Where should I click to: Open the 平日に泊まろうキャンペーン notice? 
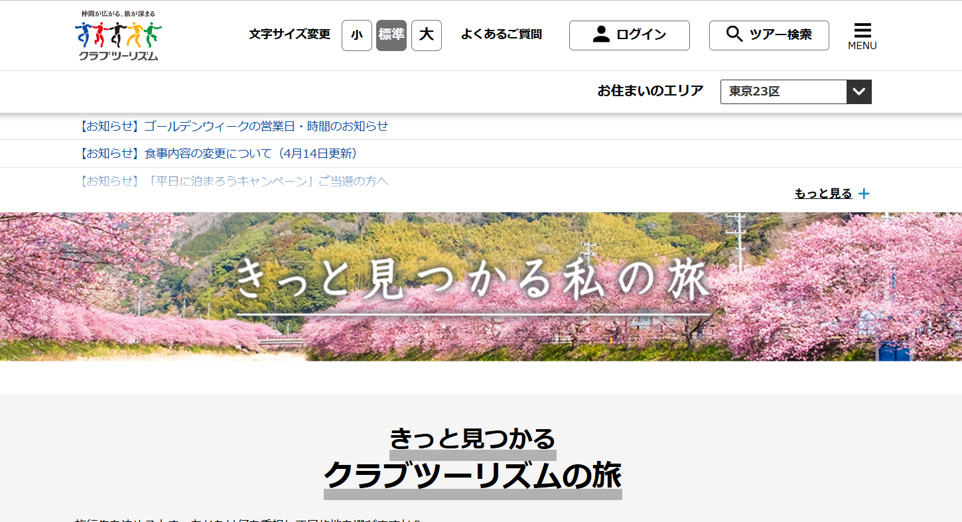pos(233,181)
